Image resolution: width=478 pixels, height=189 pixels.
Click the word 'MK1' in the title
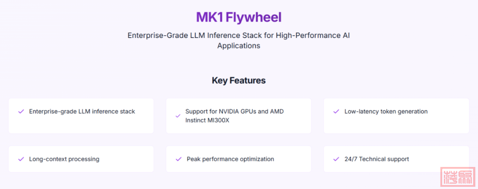210,18
